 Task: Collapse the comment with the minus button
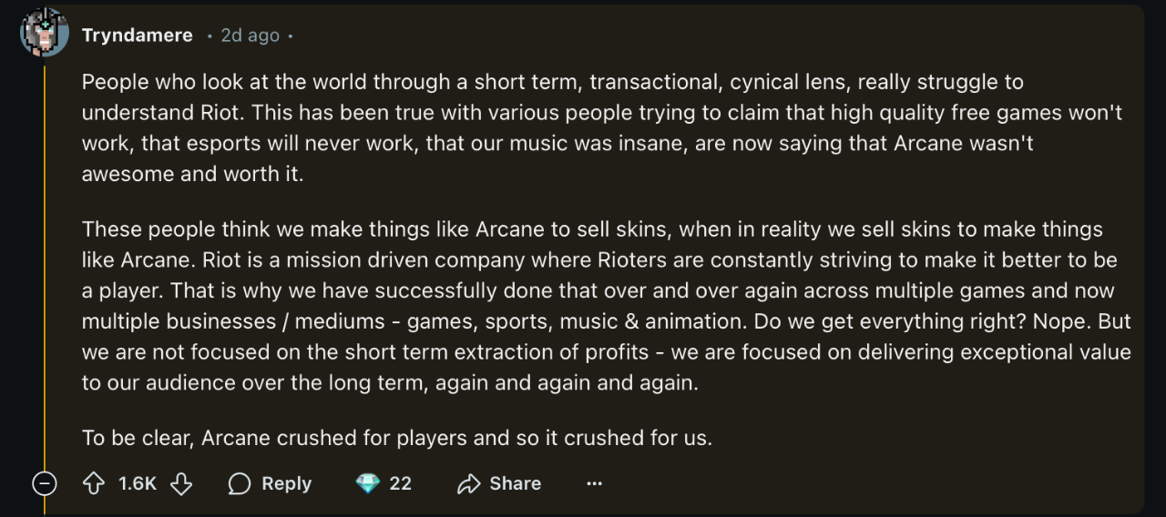point(44,484)
